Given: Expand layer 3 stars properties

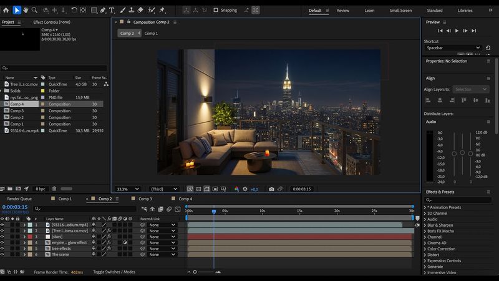Looking at the screenshot, I should tap(24, 237).
